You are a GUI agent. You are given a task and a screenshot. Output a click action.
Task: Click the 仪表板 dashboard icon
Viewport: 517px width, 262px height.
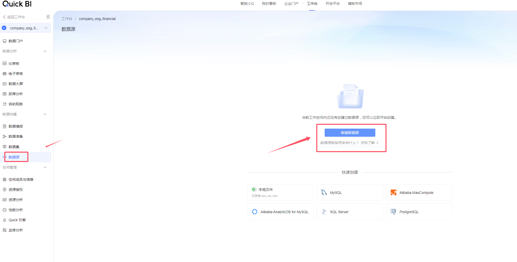click(5, 63)
